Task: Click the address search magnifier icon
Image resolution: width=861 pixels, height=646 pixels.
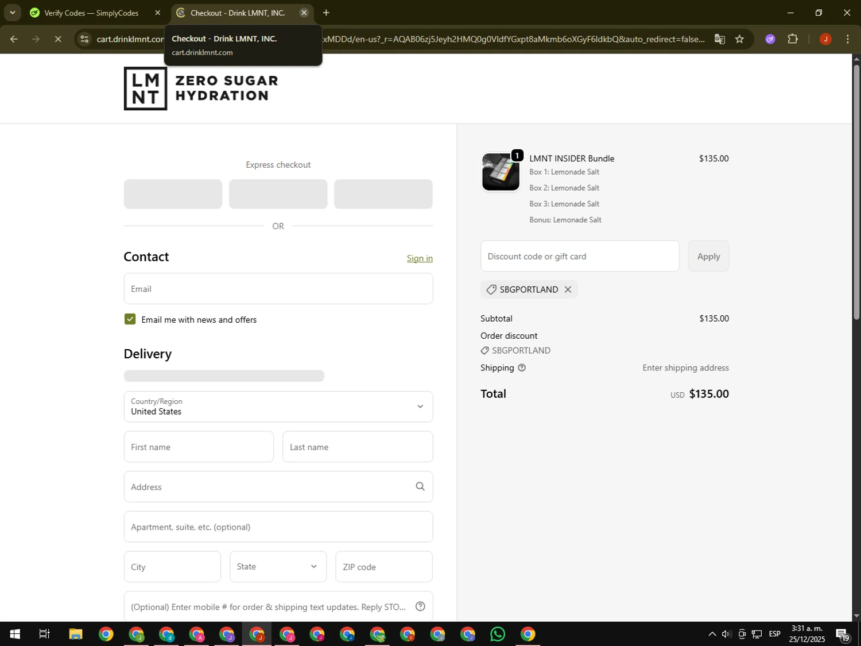Action: click(420, 486)
